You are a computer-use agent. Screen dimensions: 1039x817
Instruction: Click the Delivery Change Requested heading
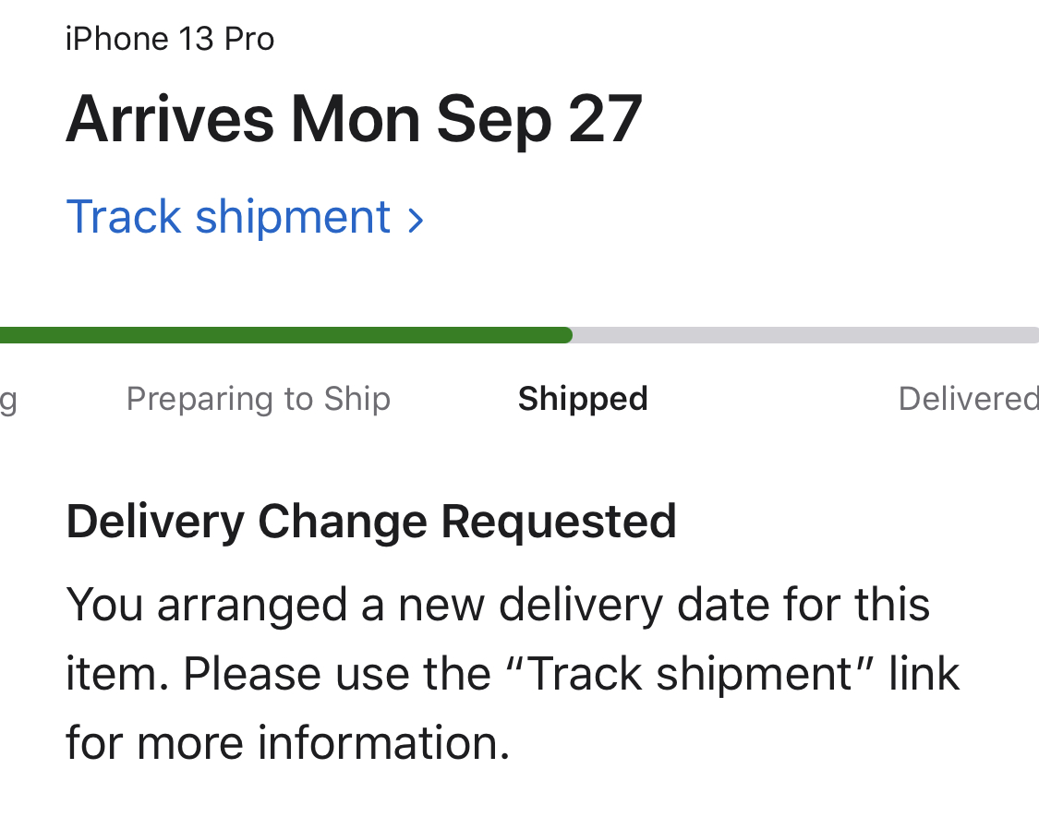tap(371, 522)
